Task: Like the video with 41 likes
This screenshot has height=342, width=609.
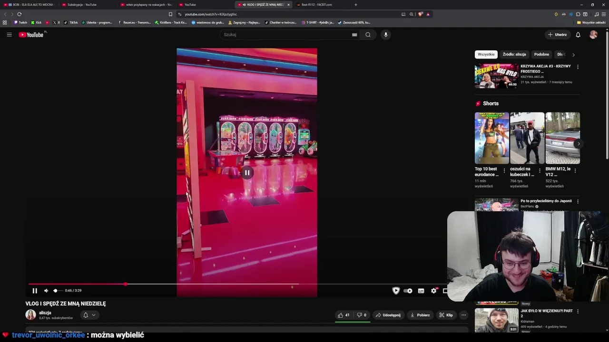Action: coord(344,315)
